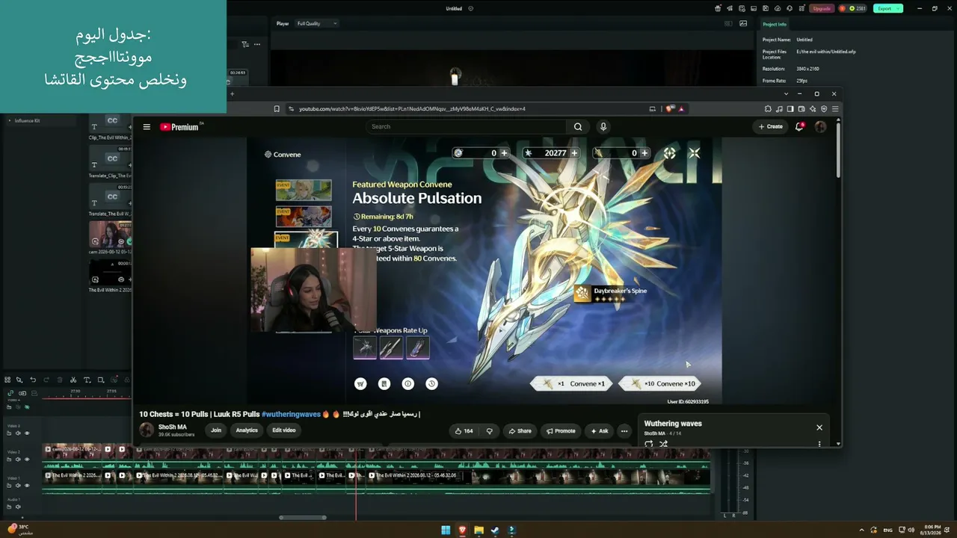957x538 pixels.
Task: Open browser extensions puzzle icon
Action: (x=768, y=109)
